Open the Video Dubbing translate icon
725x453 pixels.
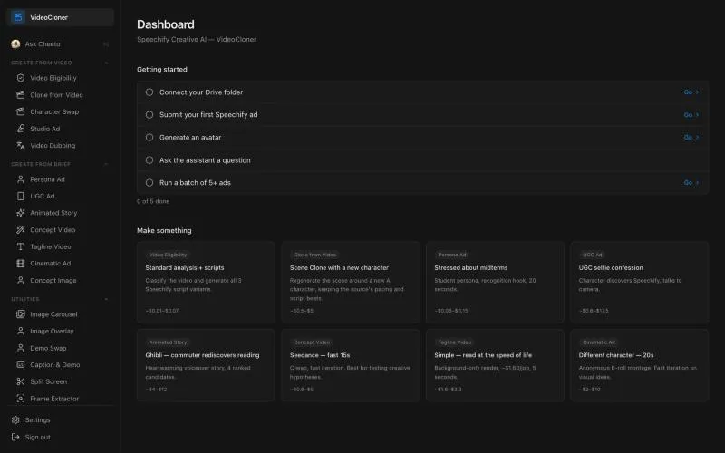20,145
